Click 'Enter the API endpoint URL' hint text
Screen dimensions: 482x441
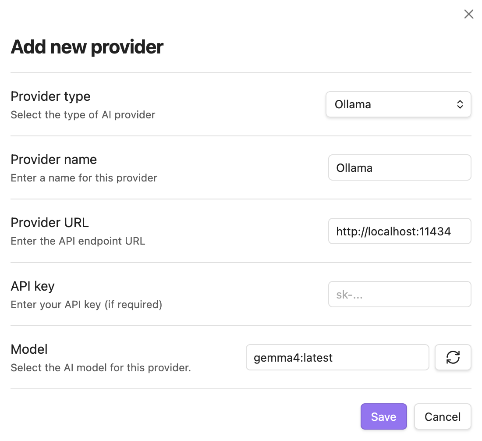tap(78, 241)
